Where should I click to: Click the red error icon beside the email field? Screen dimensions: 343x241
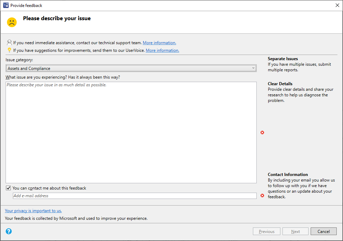pyautogui.click(x=262, y=195)
